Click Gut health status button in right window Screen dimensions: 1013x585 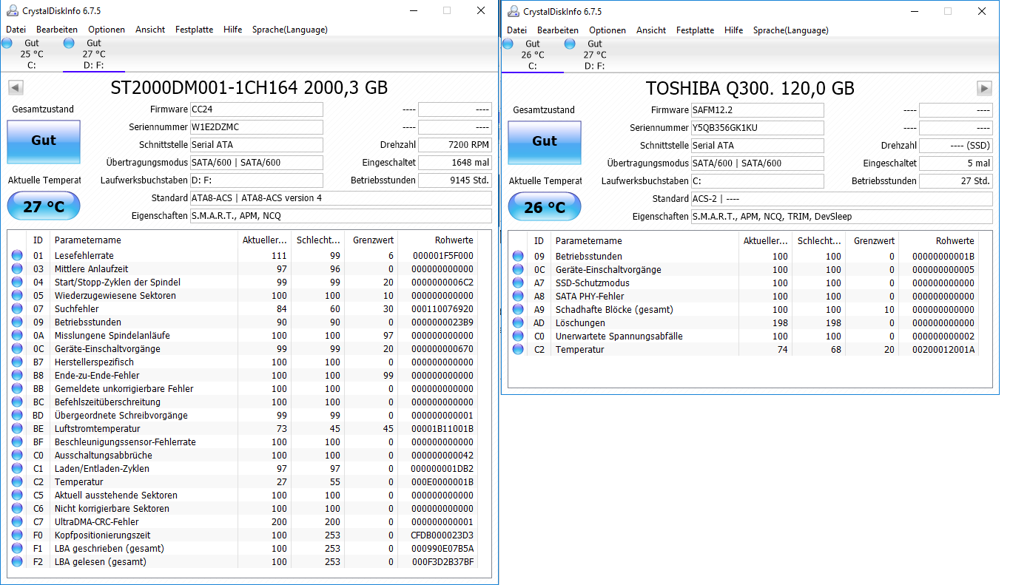pyautogui.click(x=545, y=142)
